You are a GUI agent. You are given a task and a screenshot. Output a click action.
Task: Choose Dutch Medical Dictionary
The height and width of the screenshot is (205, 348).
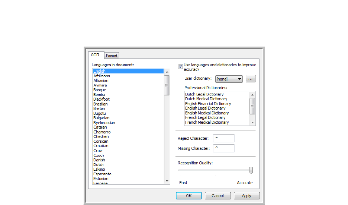click(x=217, y=99)
